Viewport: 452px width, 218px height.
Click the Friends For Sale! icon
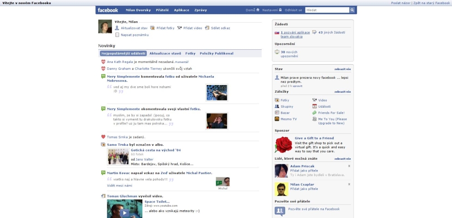tap(315, 113)
